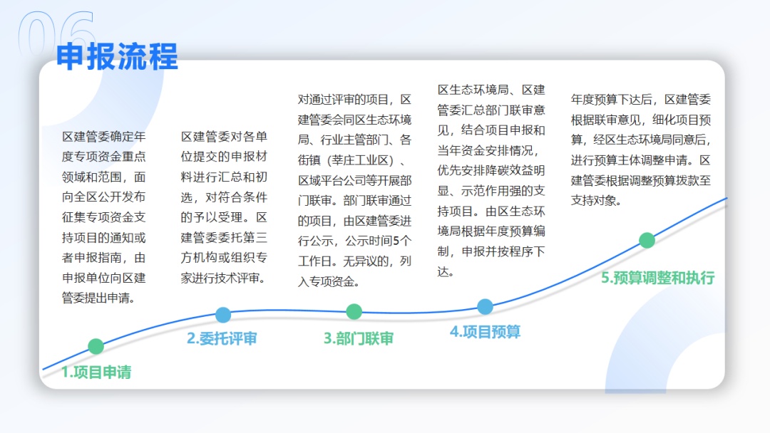Select the 申报流程 slide title
Viewport: 770px width, 433px height.
[117, 56]
